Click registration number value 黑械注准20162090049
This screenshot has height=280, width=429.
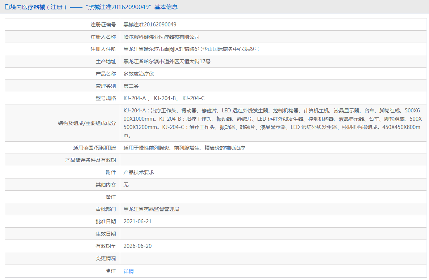click(150, 25)
